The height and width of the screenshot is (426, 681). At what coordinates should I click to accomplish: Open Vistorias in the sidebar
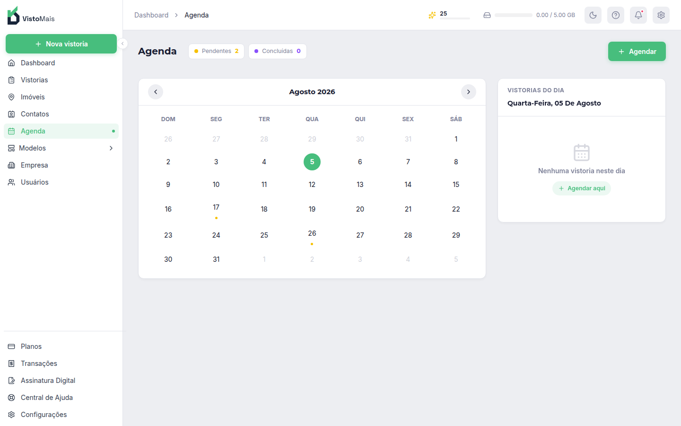pyautogui.click(x=61, y=80)
